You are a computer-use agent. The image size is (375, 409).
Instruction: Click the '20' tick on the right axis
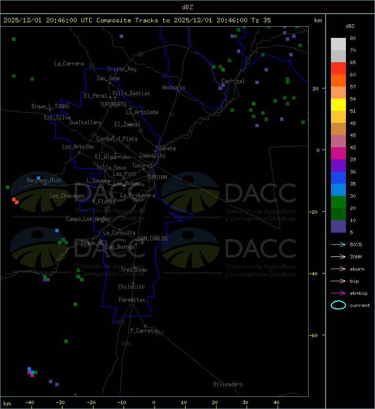(315, 89)
